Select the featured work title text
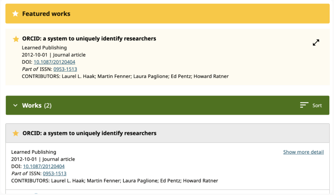Image resolution: width=334 pixels, height=195 pixels. pos(89,39)
